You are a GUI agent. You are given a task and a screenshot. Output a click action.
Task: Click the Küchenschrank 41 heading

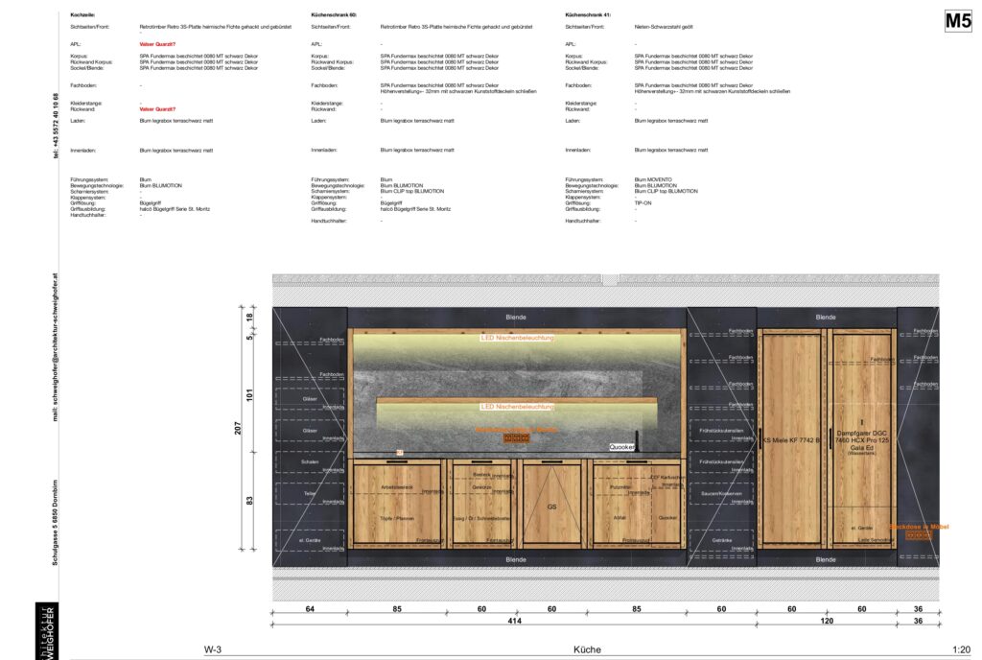[588, 16]
